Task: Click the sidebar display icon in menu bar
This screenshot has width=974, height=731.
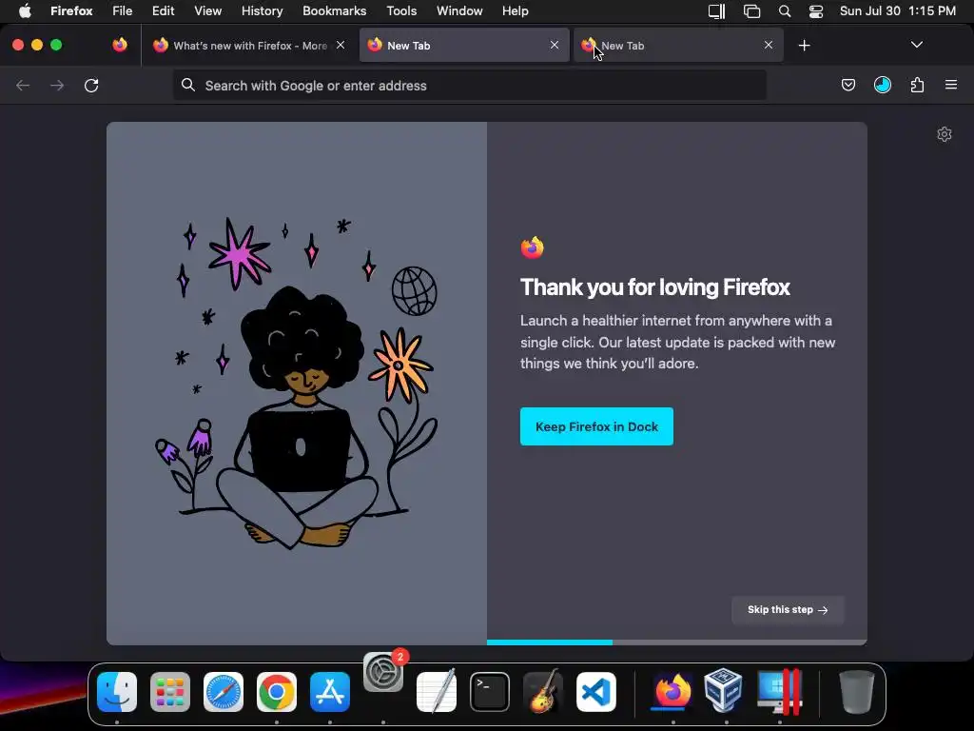Action: 717,11
